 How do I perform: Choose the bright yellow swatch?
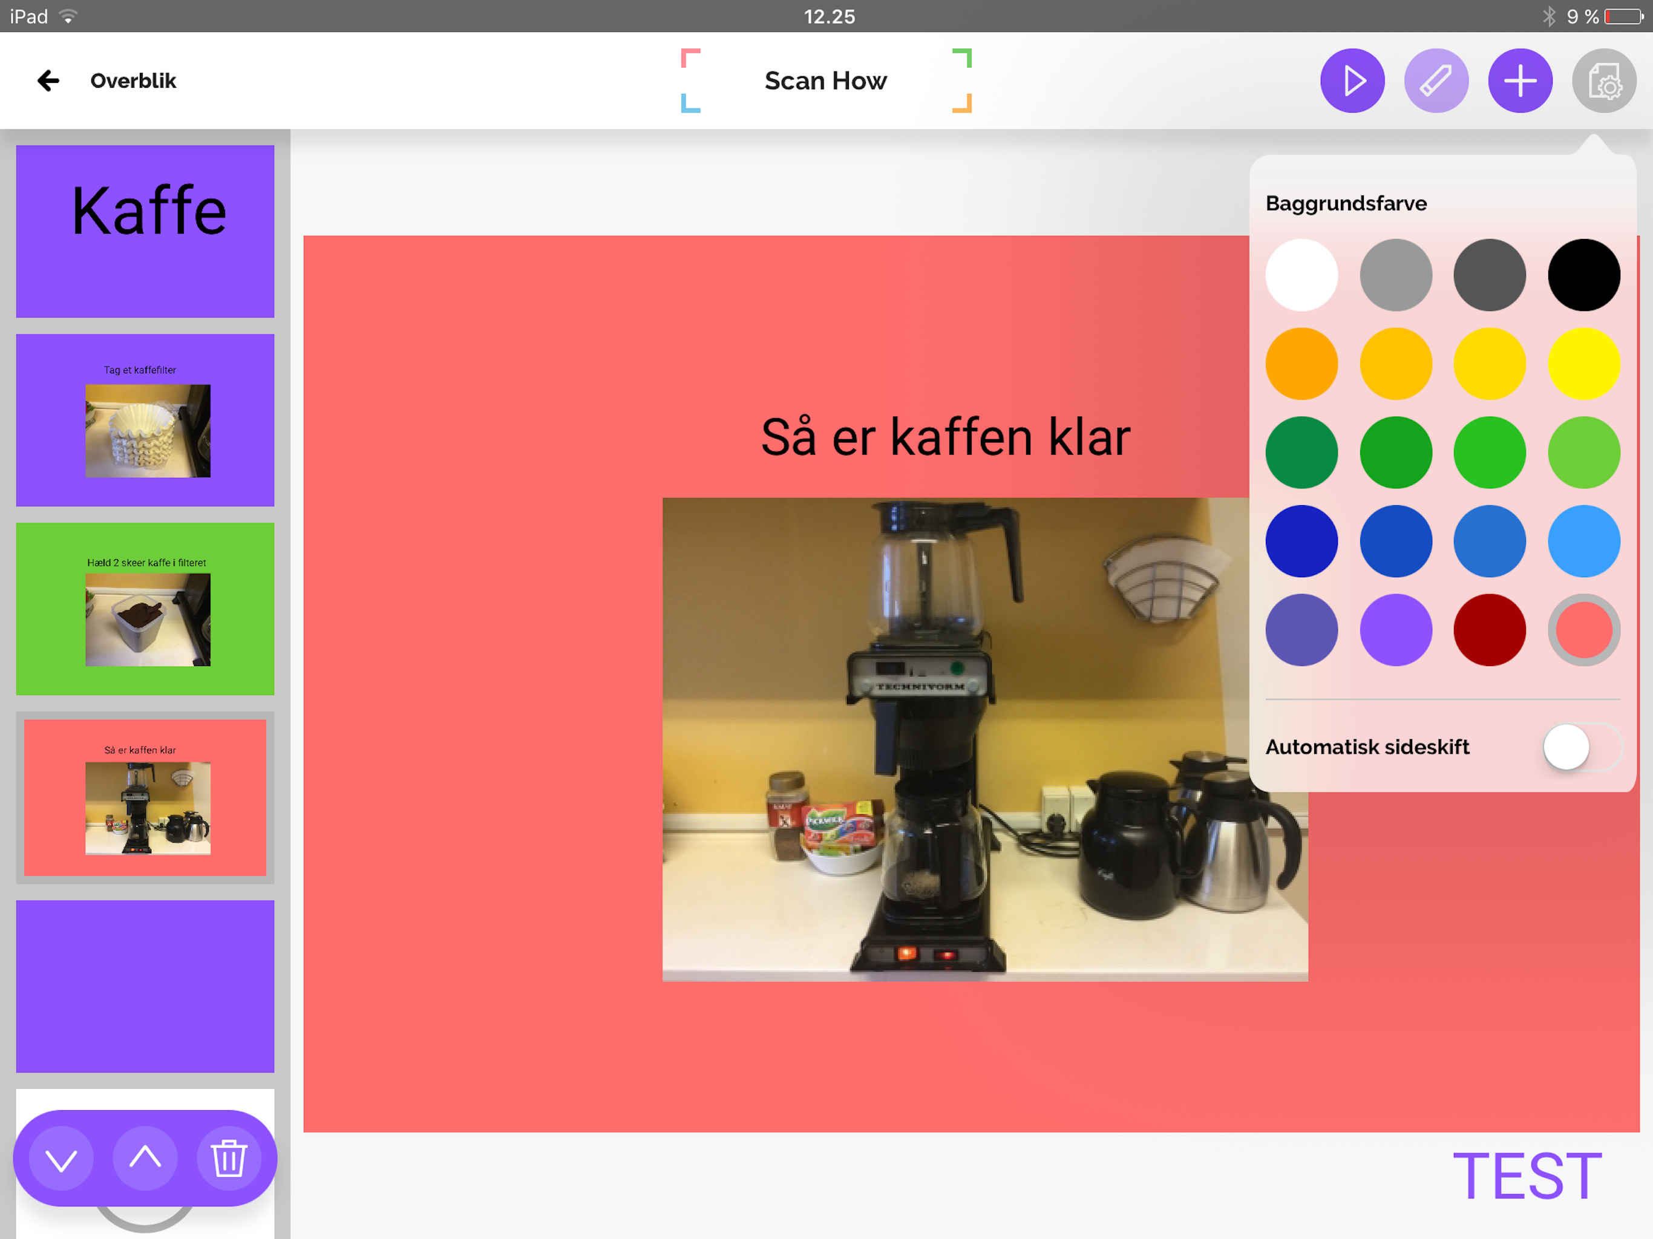[x=1583, y=364]
